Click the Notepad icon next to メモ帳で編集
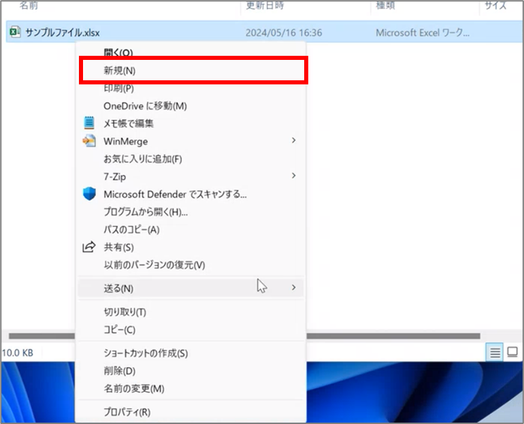The image size is (524, 424). coord(89,123)
